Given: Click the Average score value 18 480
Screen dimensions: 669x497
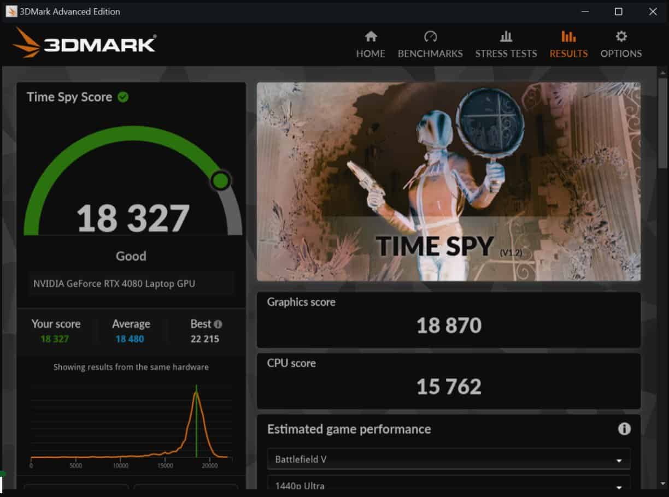Looking at the screenshot, I should point(130,339).
